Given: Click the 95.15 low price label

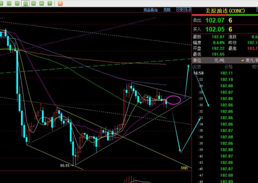Looking at the screenshot, I should 65,166.
